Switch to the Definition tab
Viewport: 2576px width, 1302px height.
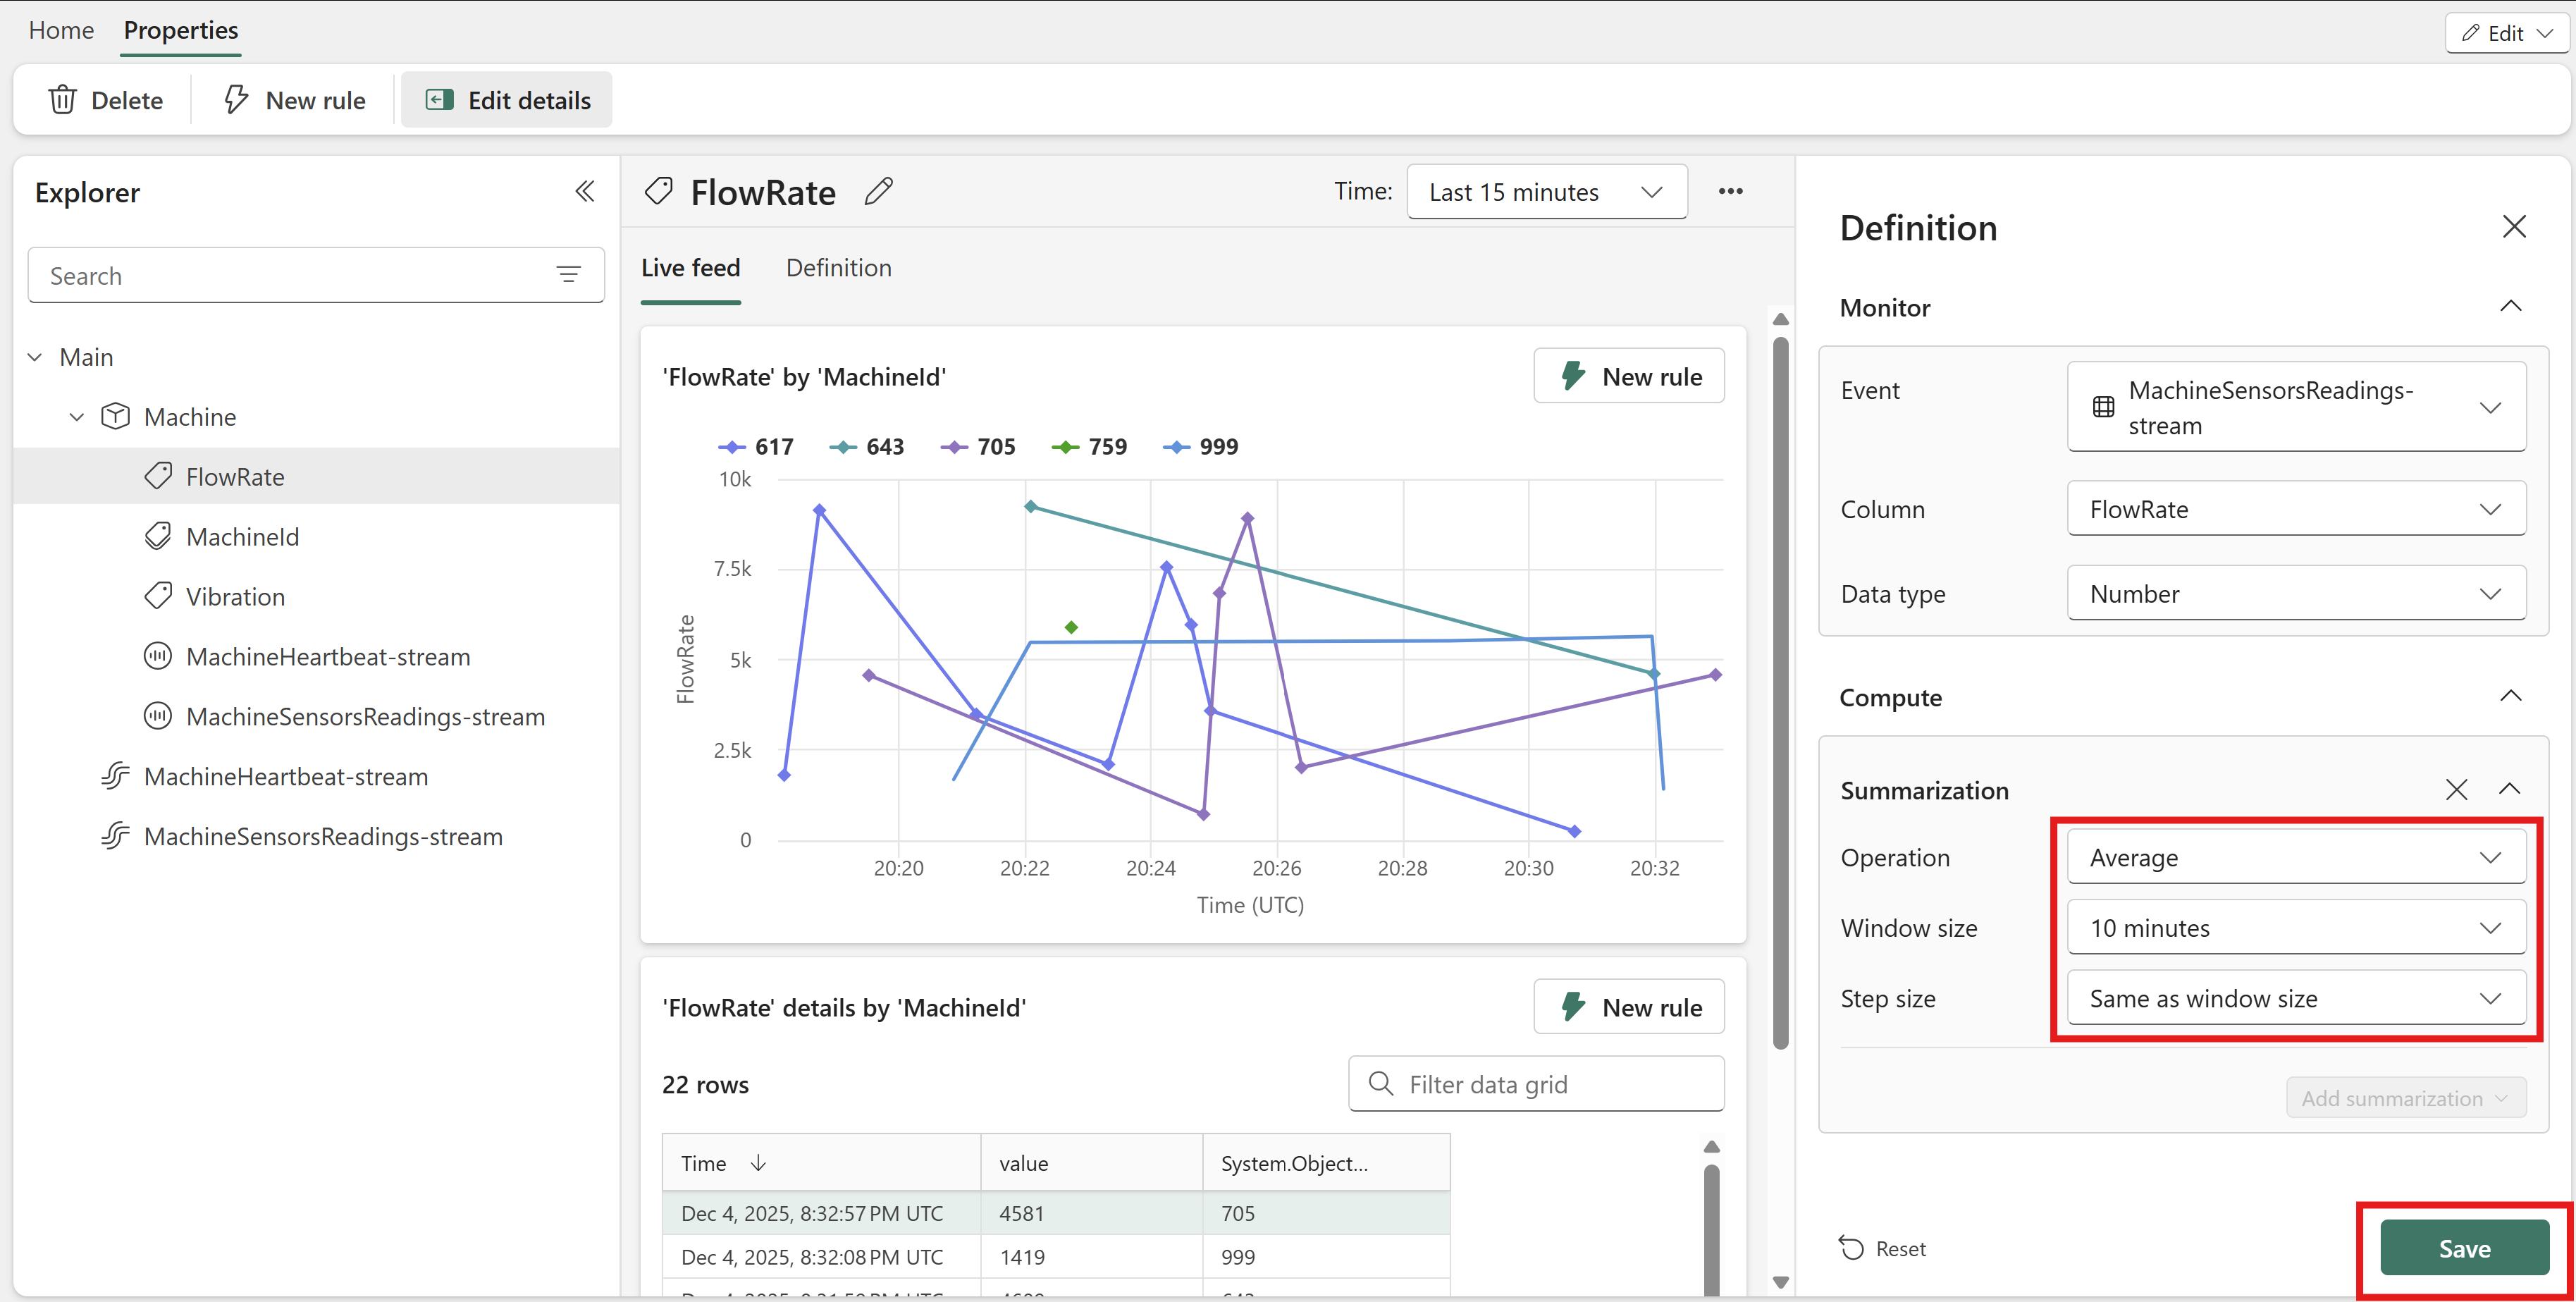[838, 268]
